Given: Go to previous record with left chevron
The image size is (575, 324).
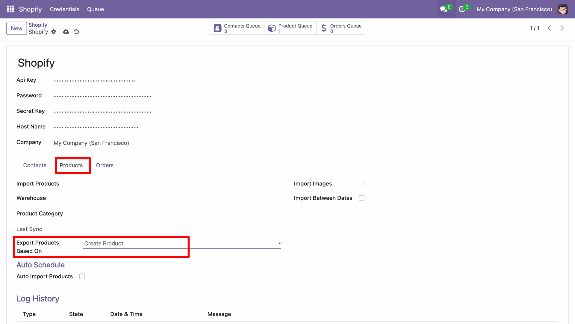Looking at the screenshot, I should tap(549, 28).
